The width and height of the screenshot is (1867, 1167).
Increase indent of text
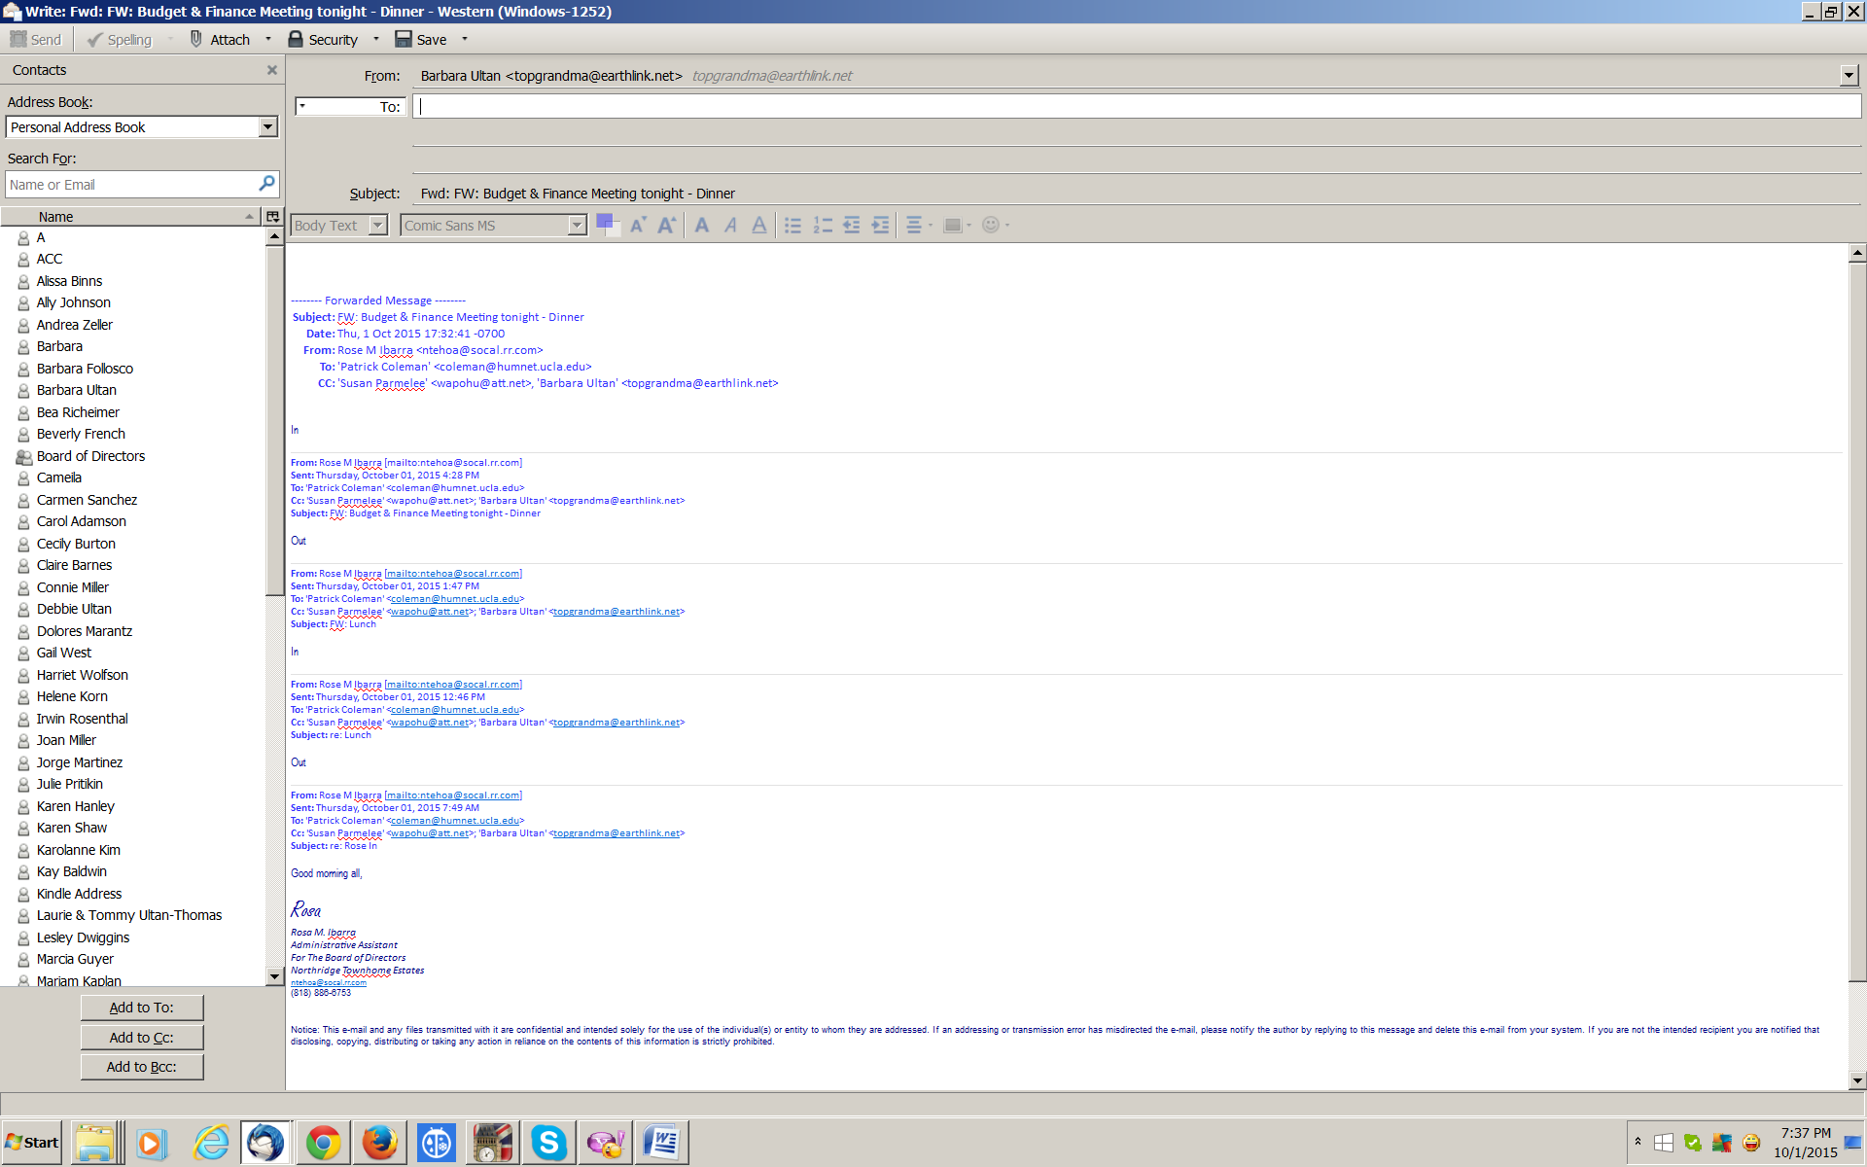click(x=880, y=226)
